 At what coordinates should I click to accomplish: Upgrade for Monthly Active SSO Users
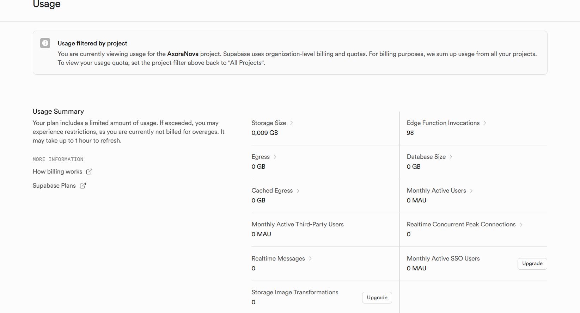pyautogui.click(x=532, y=264)
